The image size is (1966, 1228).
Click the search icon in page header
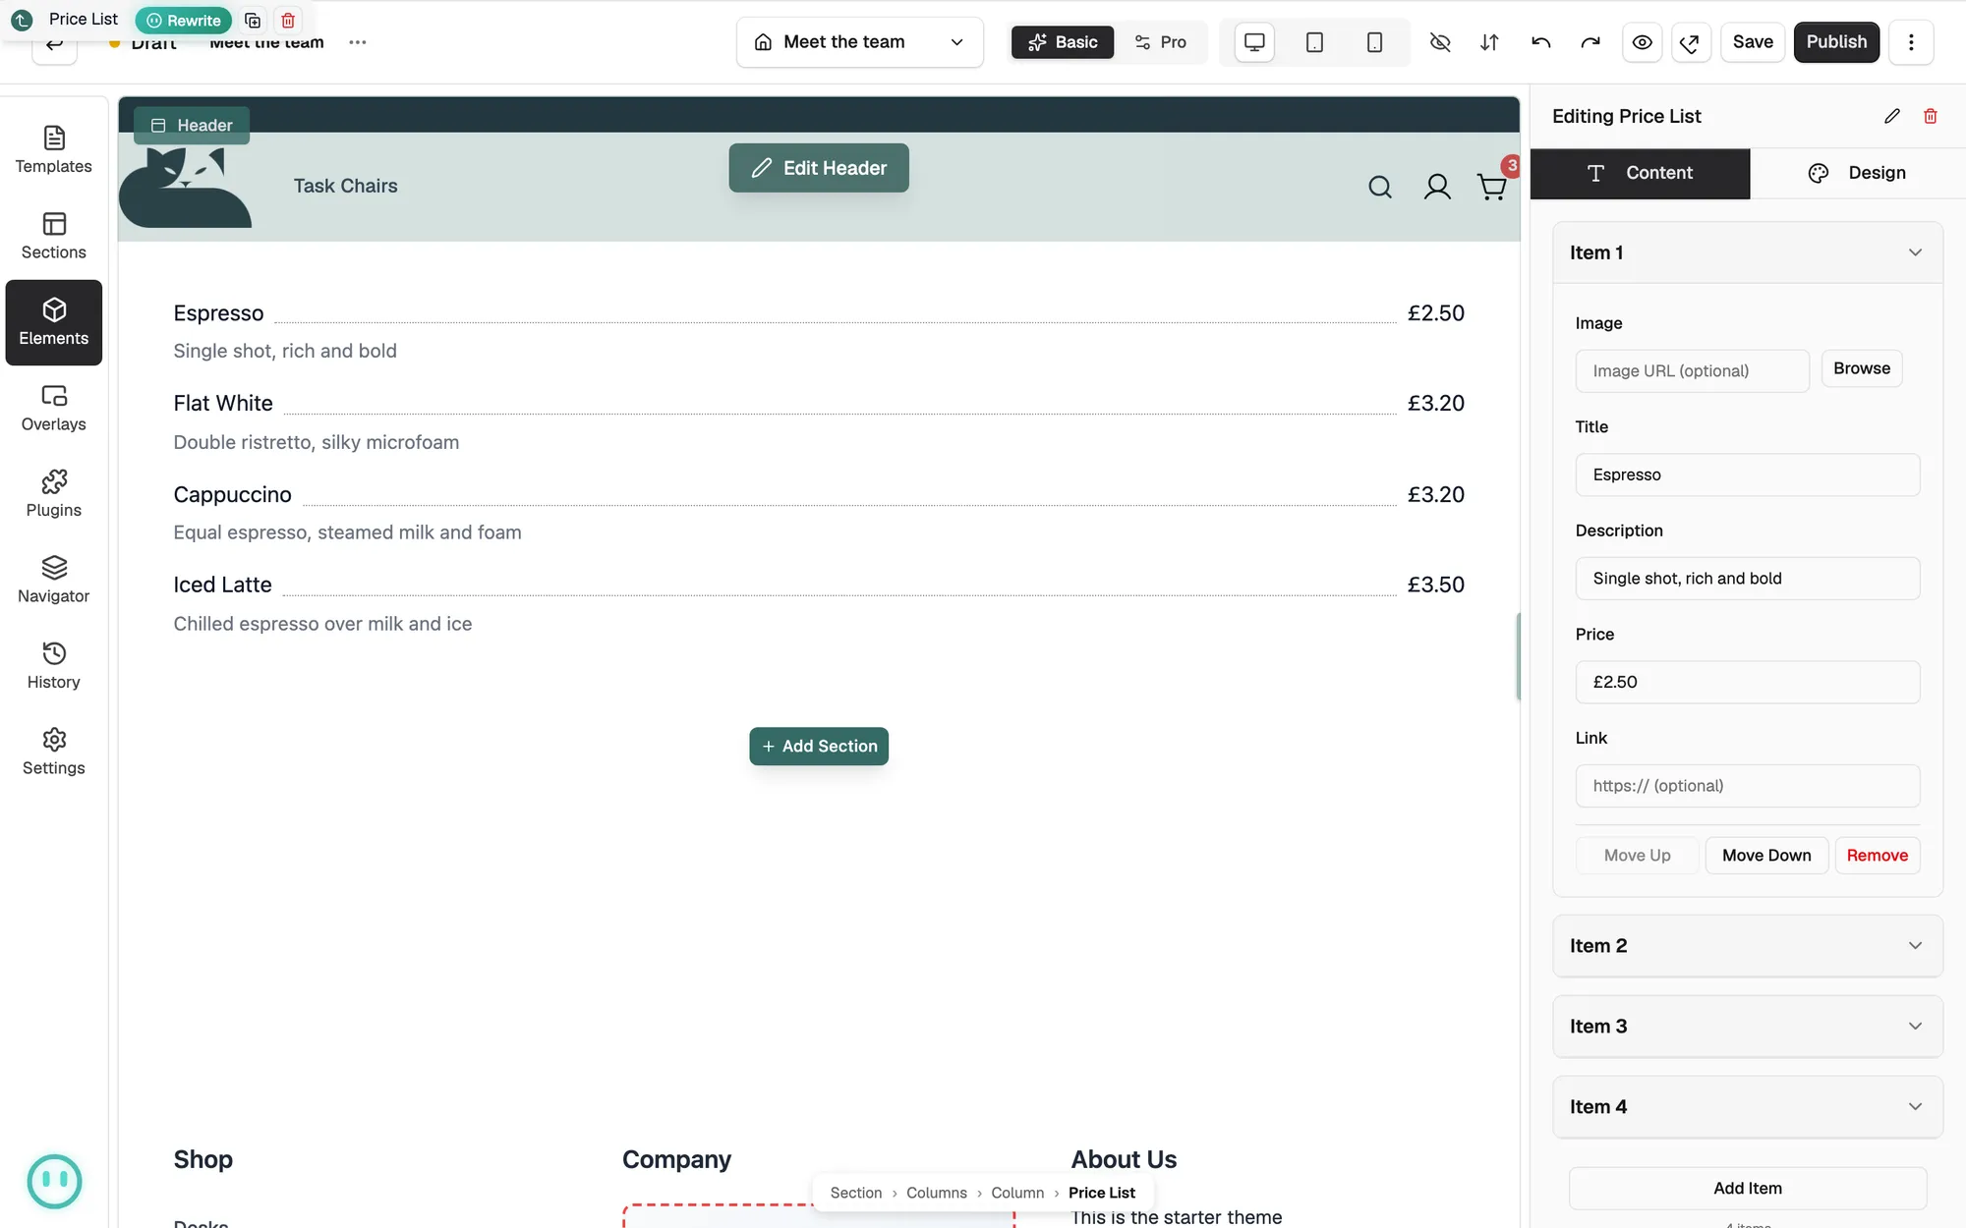point(1380,187)
